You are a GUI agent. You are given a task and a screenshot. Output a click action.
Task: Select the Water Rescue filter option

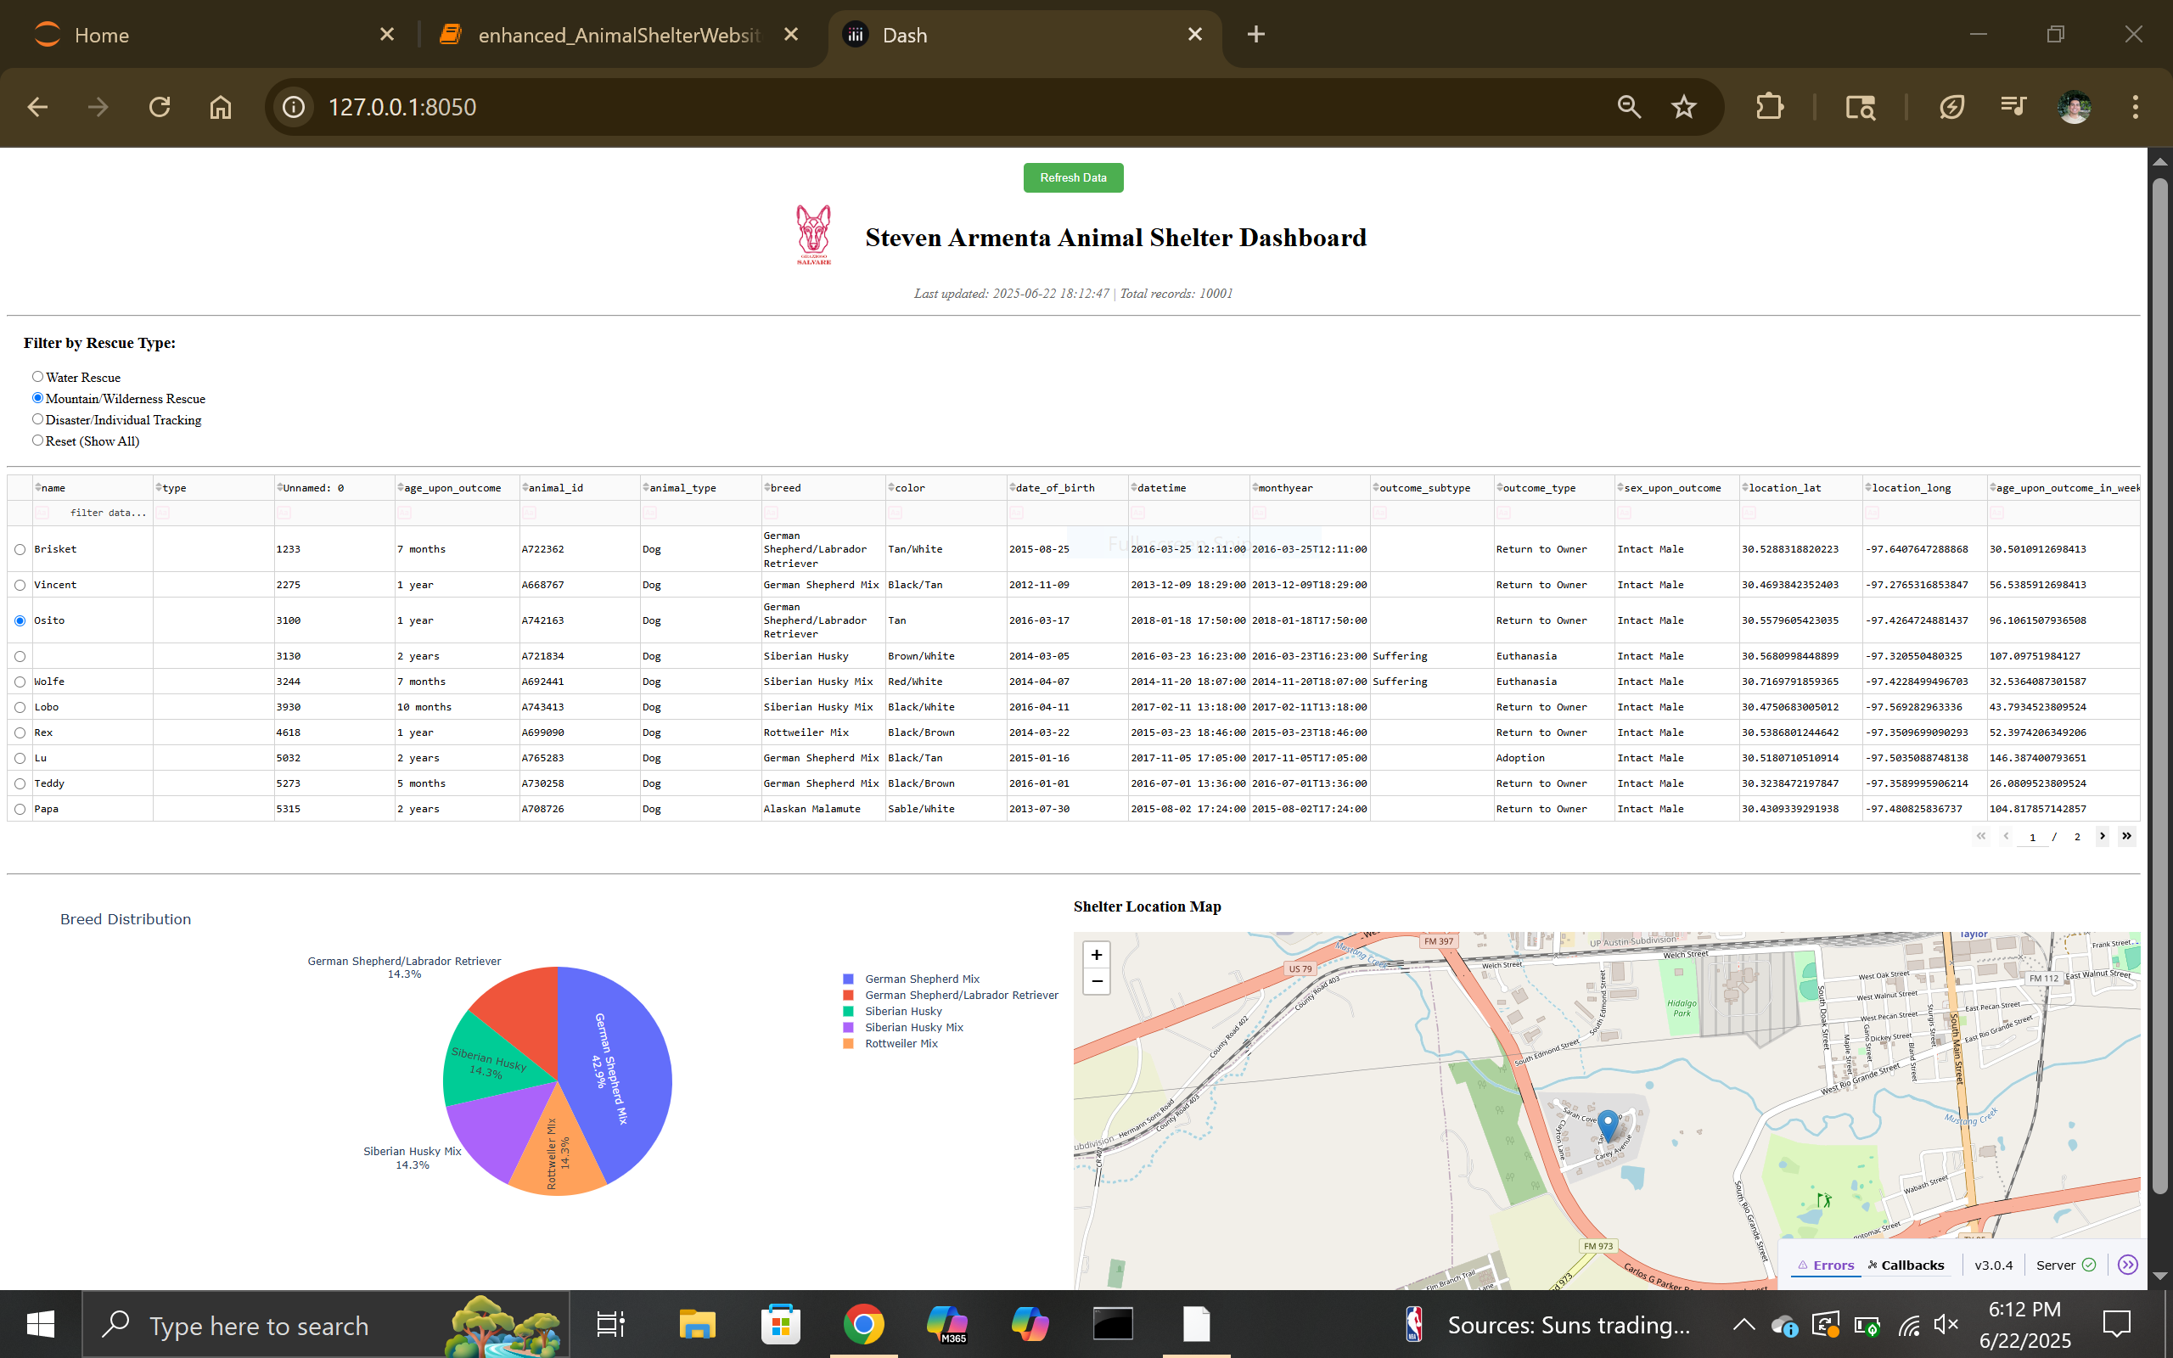click(37, 376)
